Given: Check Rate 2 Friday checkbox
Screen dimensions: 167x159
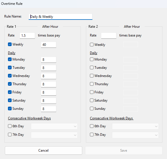Looking at the screenshot, I should coord(92,92).
